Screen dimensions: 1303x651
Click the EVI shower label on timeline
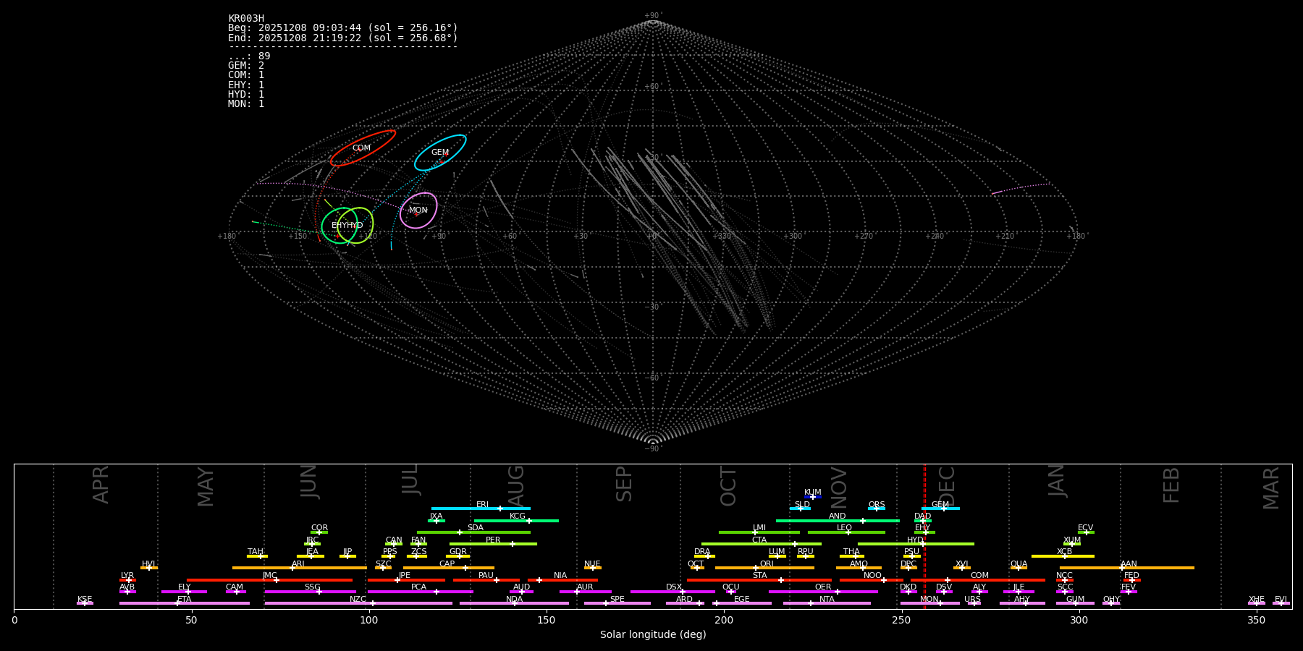[x=1281, y=600]
